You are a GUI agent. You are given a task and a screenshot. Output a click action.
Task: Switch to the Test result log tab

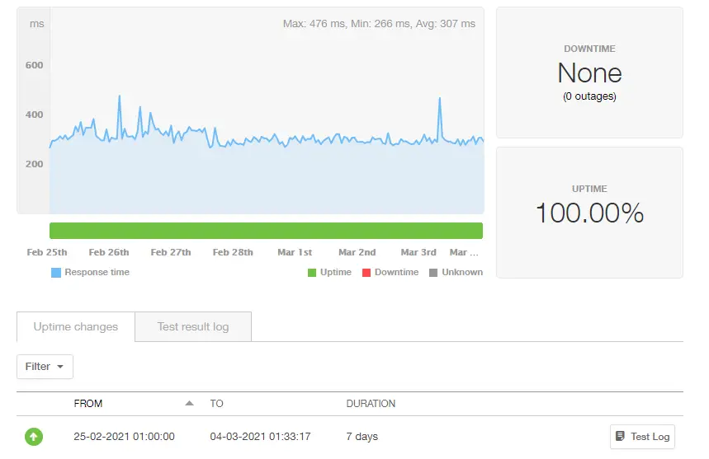tap(193, 327)
